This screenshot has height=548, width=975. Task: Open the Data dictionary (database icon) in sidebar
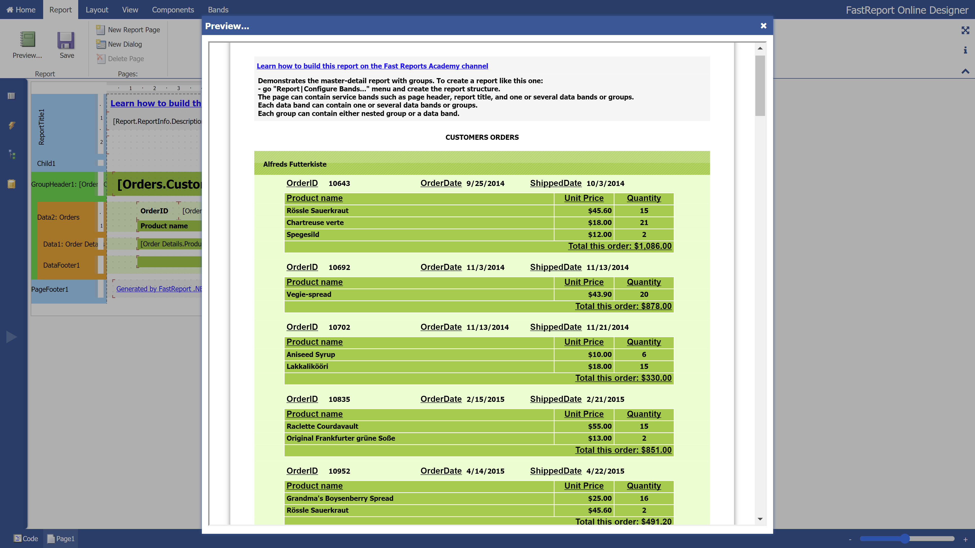coord(11,184)
